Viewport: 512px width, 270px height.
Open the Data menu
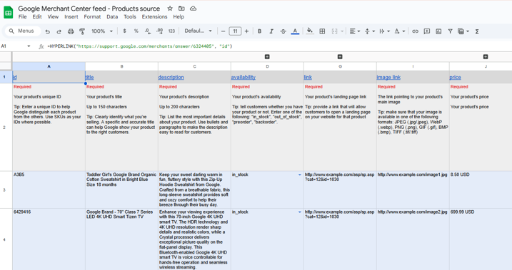[x=112, y=16]
